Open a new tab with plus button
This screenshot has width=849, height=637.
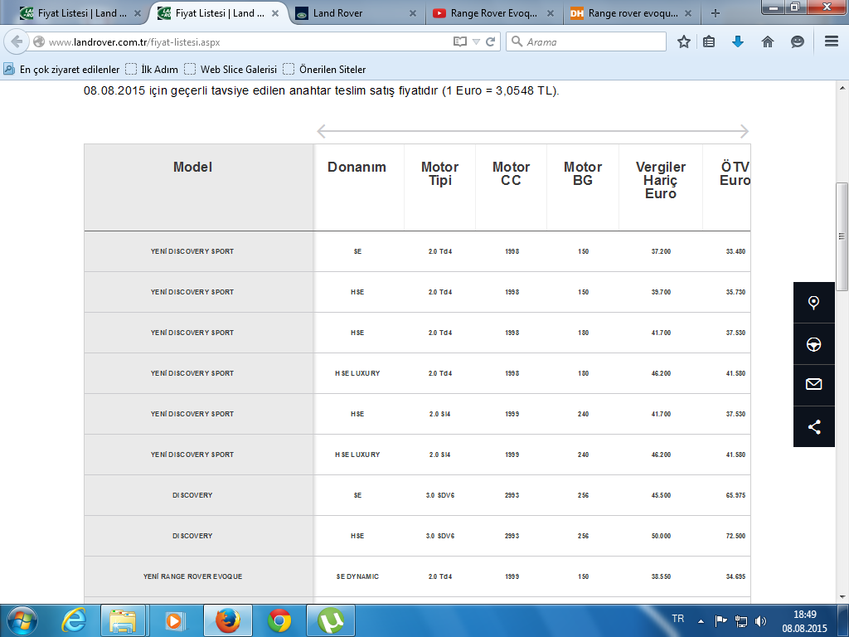click(x=716, y=13)
